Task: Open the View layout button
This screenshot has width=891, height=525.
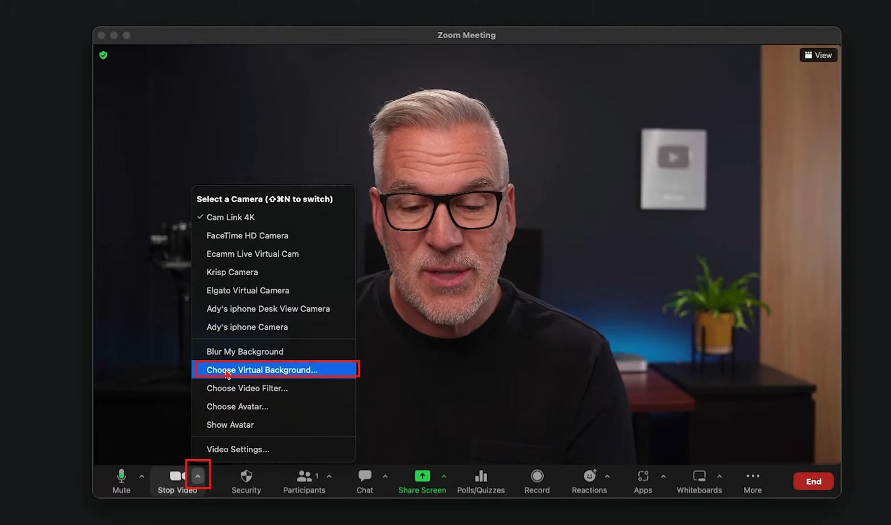Action: point(818,55)
